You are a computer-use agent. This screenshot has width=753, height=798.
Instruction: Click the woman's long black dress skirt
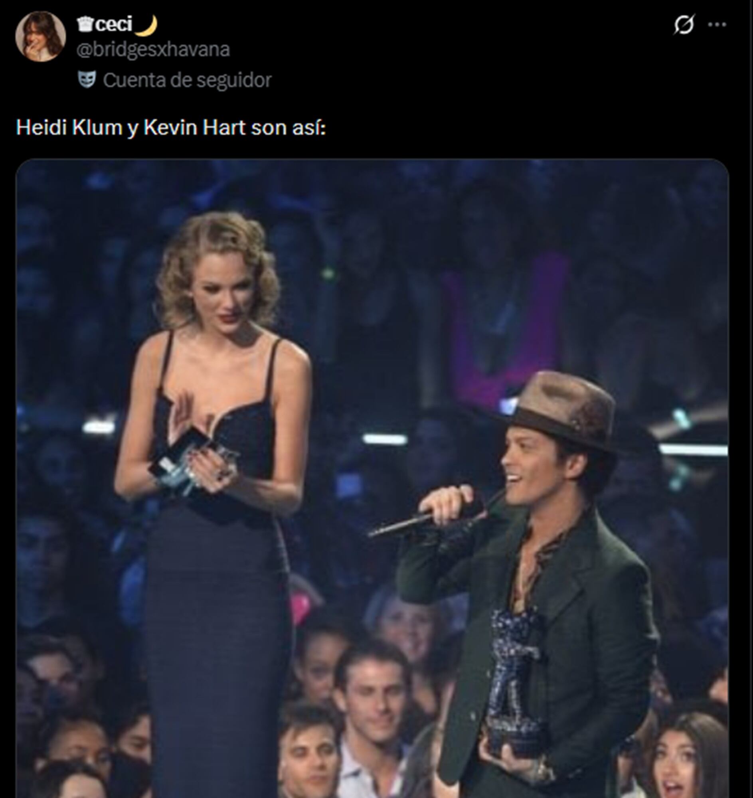point(217,642)
